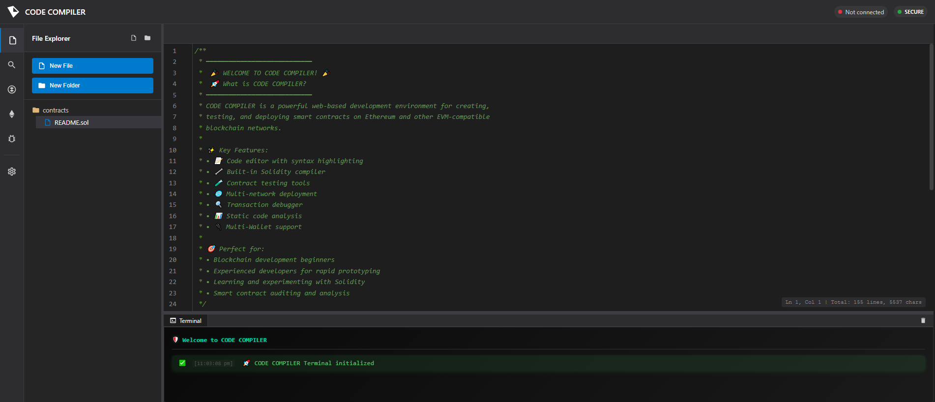The image size is (935, 402).
Task: Click the CODE COMPILER logo icon
Action: (13, 12)
